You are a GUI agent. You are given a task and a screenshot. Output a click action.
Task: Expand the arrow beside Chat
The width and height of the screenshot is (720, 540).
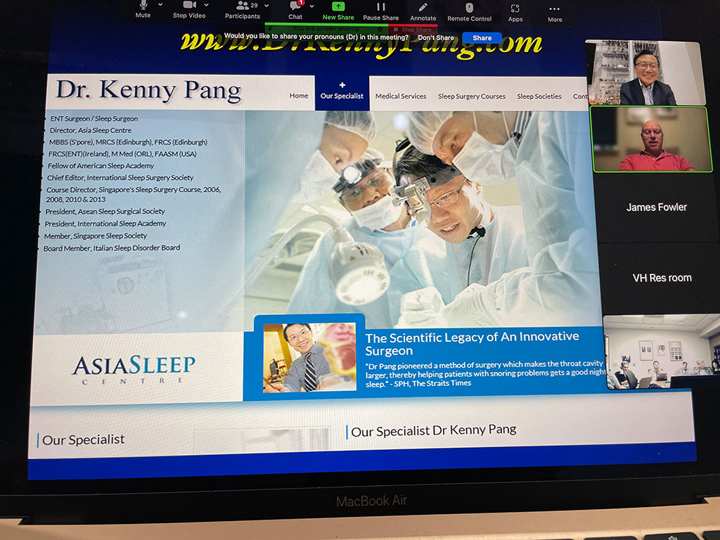(311, 6)
